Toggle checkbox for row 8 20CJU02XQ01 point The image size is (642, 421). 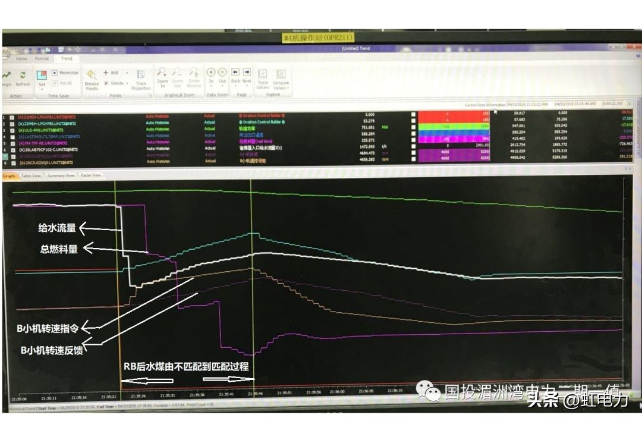13,163
